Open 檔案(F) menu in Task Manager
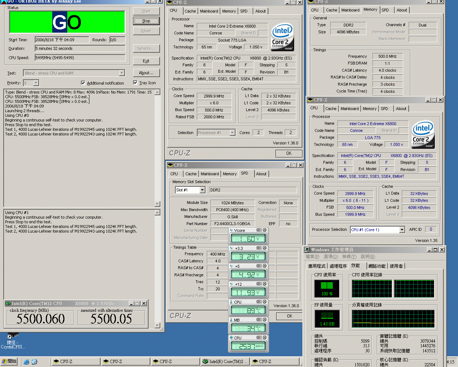The width and height of the screenshot is (458, 367). point(312,257)
